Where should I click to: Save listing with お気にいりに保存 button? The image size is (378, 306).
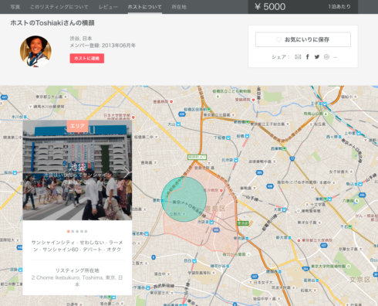(303, 39)
